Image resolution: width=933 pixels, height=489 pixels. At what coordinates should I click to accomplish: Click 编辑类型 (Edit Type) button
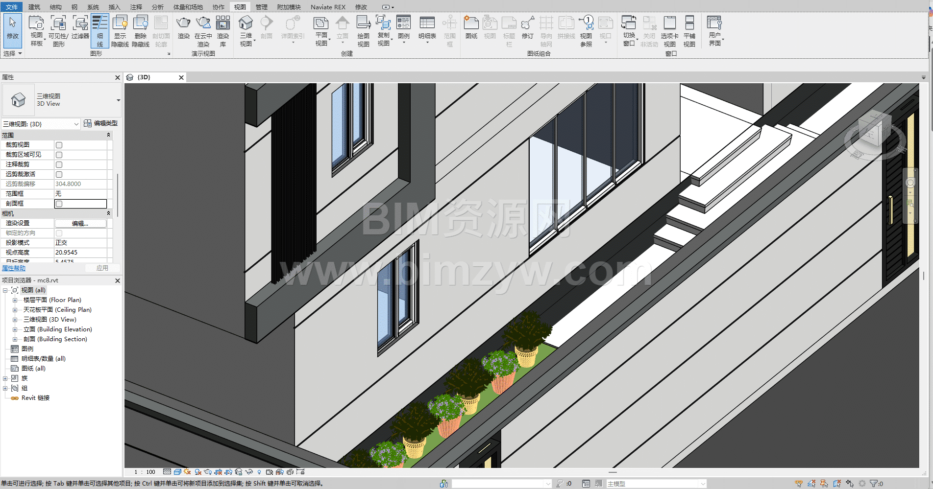click(x=100, y=123)
